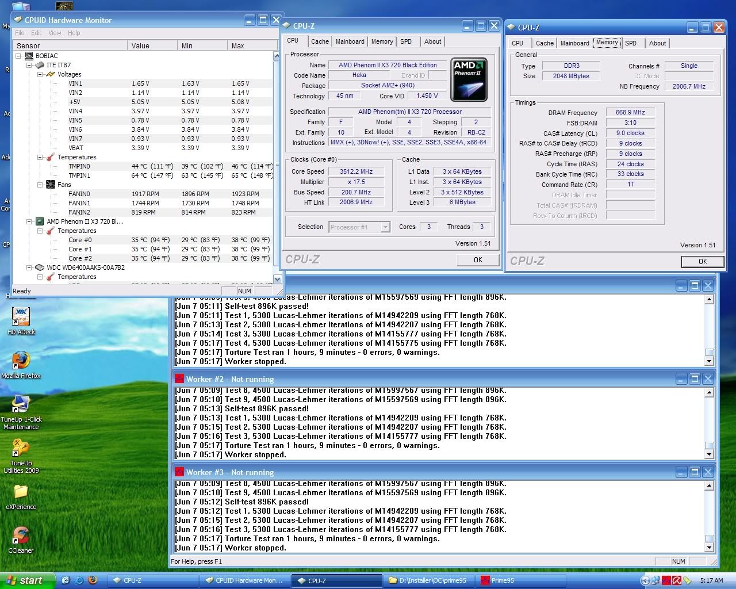This screenshot has width=736, height=589.
Task: Launch TuneUp 1-Click Maintenance shortcut
Action: pos(21,404)
